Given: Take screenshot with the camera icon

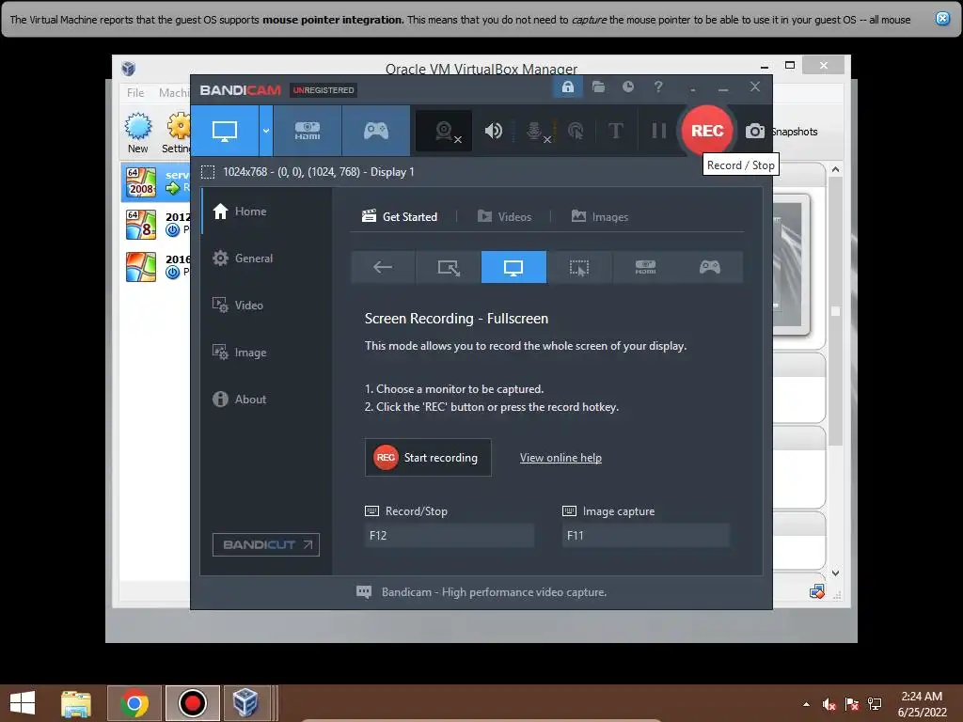Looking at the screenshot, I should point(755,131).
